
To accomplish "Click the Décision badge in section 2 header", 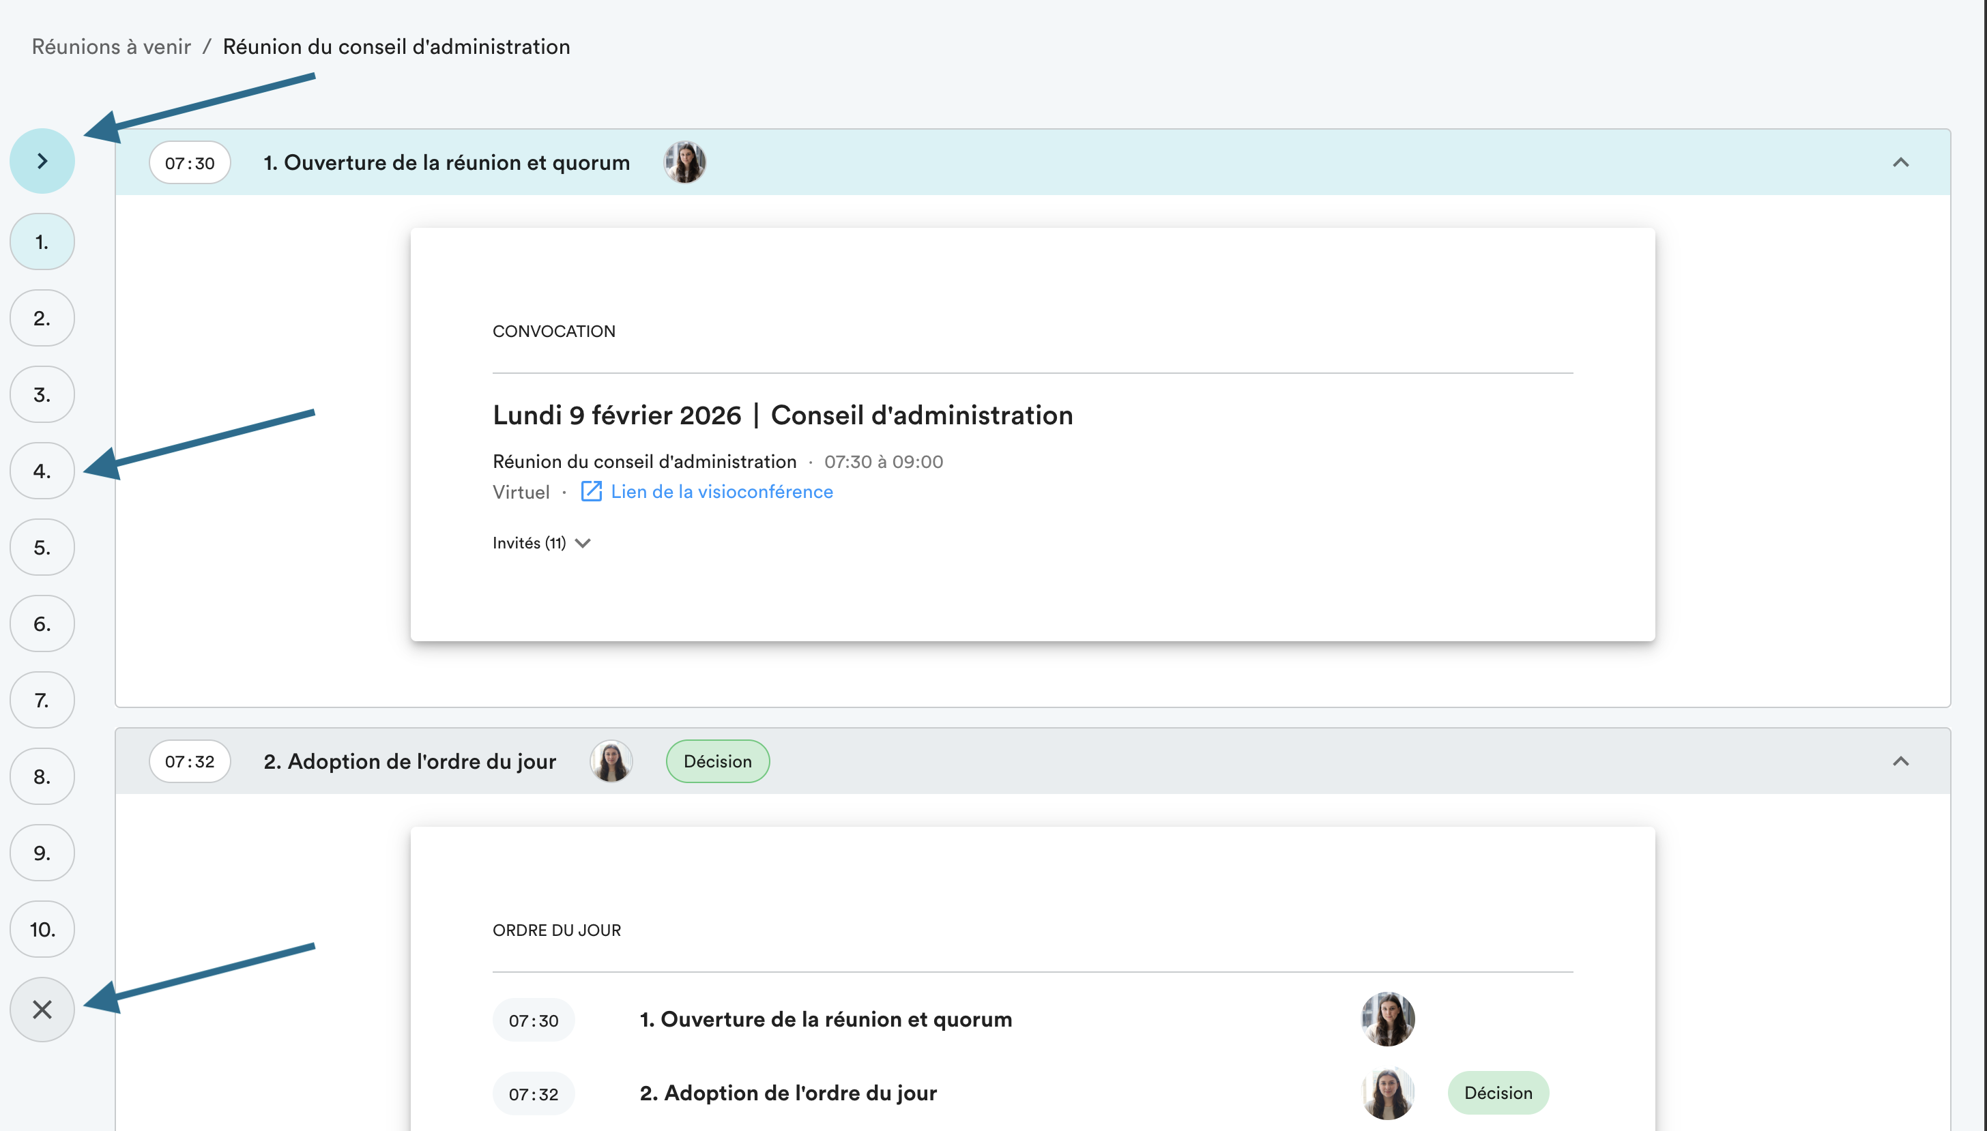I will pyautogui.click(x=717, y=761).
